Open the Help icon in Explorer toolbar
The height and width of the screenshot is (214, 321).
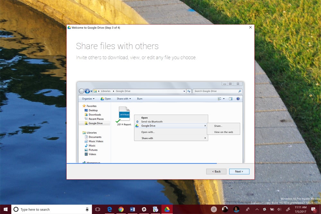(238, 98)
